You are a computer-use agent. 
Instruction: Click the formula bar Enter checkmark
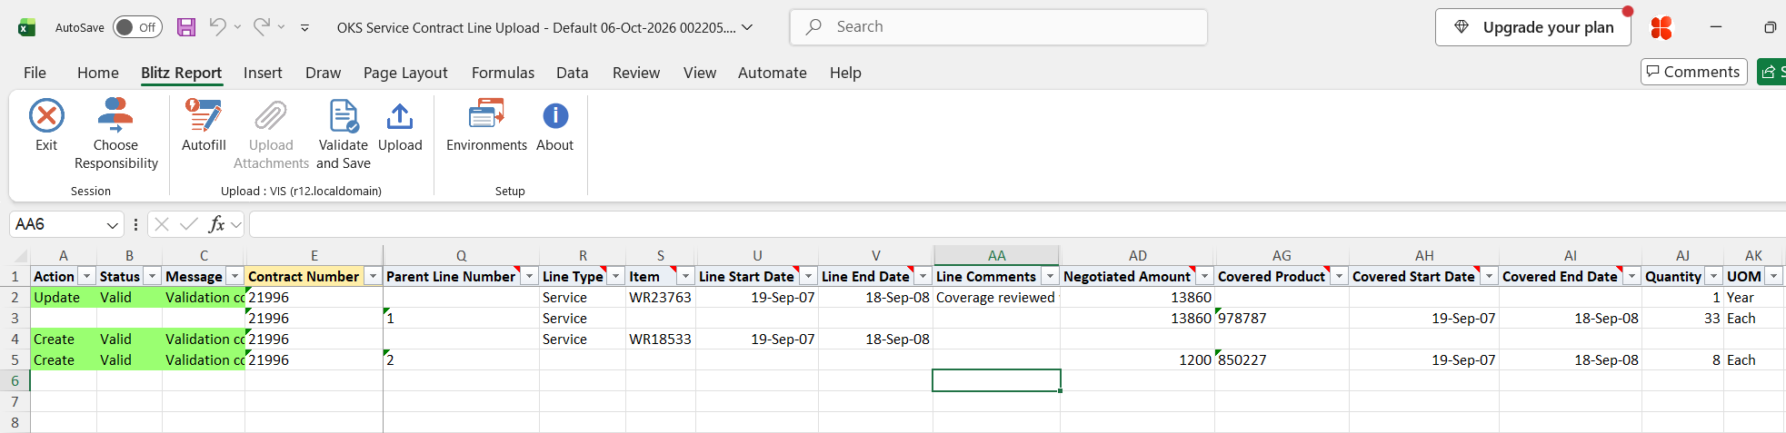pyautogui.click(x=189, y=224)
